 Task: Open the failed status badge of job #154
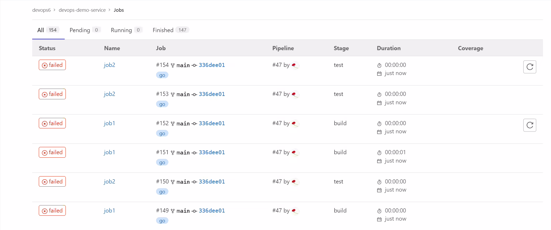point(52,65)
